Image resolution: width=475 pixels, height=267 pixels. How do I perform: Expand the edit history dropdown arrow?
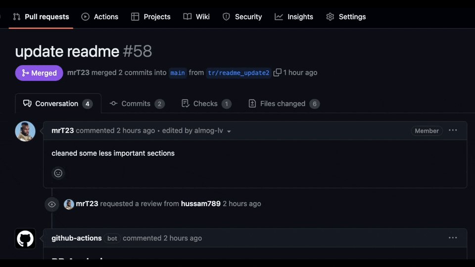[x=229, y=132]
